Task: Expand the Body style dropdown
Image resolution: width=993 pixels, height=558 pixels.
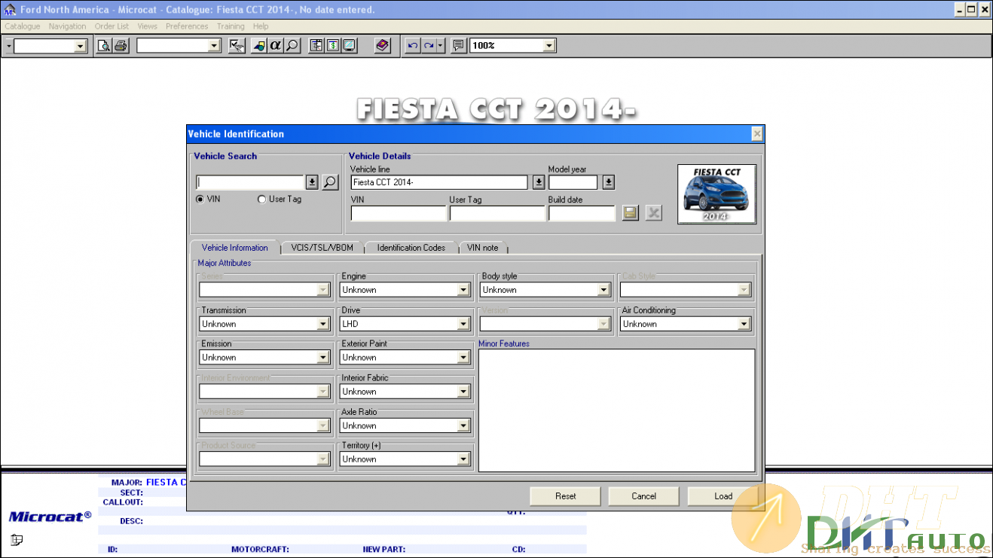Action: pyautogui.click(x=603, y=290)
